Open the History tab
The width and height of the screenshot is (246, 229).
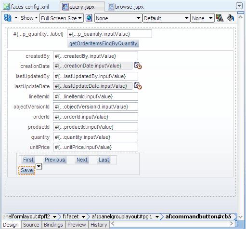click(99, 225)
